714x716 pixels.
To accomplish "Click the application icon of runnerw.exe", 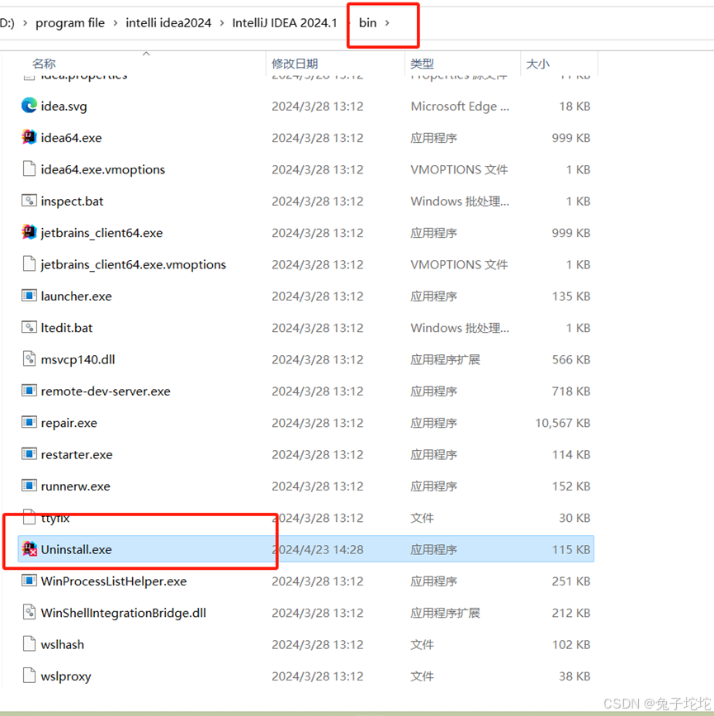I will [29, 486].
